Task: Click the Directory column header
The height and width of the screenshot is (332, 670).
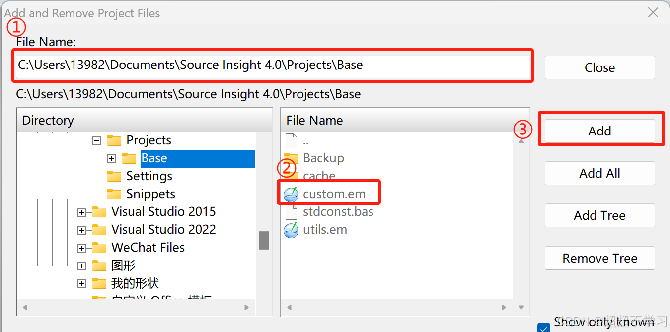Action: point(144,121)
